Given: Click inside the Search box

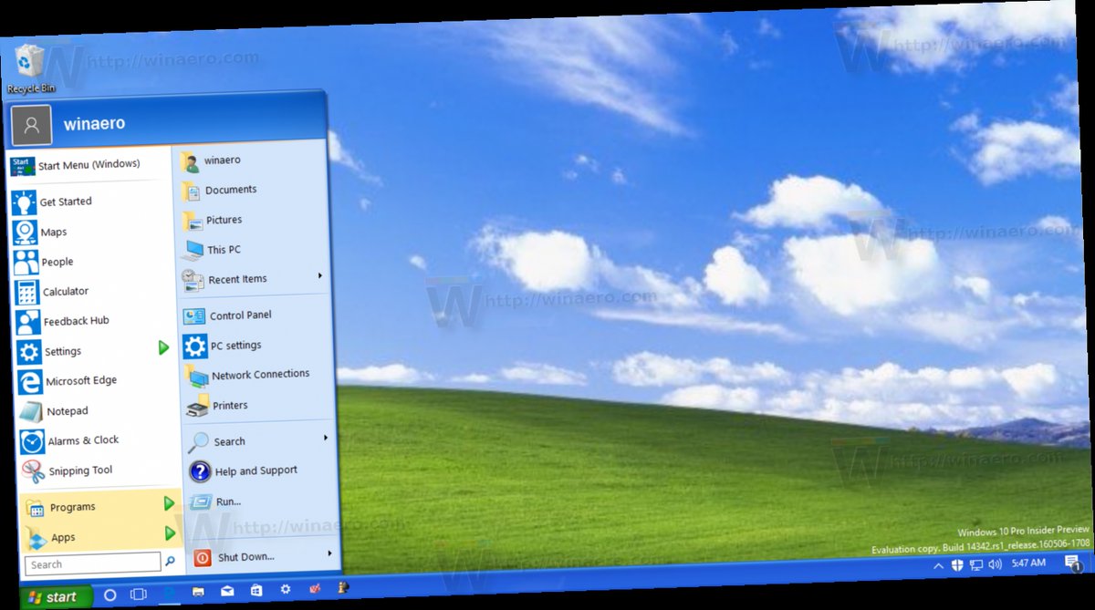Looking at the screenshot, I should (x=91, y=563).
